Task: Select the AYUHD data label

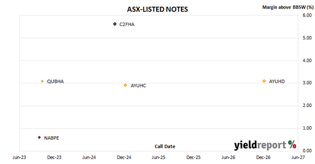Action: click(277, 81)
